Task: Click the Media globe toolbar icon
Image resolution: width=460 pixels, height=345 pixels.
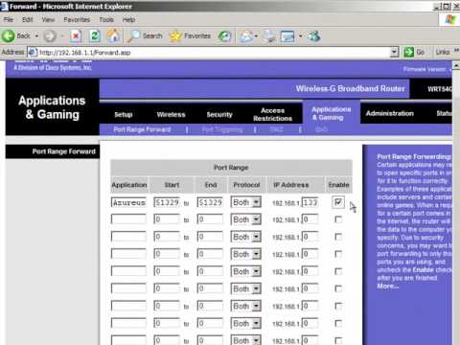Action: point(224,36)
